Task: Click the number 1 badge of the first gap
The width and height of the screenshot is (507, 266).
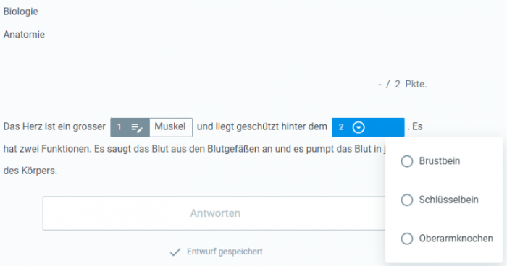Action: coord(119,127)
